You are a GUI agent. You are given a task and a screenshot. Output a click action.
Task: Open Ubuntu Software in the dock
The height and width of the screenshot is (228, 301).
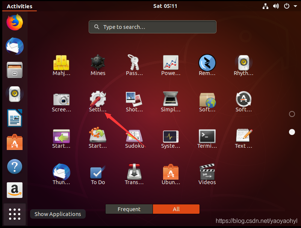tap(15, 142)
